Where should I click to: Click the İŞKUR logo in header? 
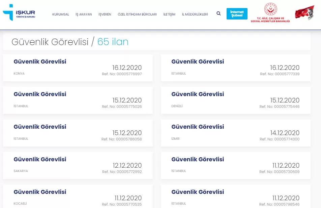pyautogui.click(x=19, y=13)
